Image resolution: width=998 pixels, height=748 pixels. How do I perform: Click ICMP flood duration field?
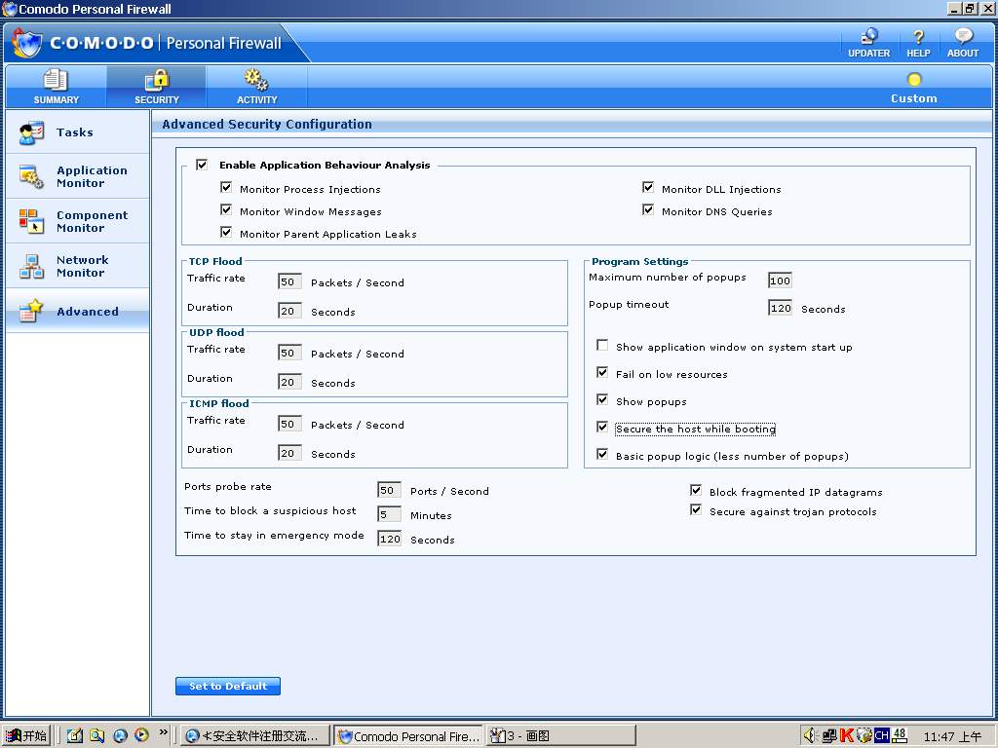tap(289, 454)
